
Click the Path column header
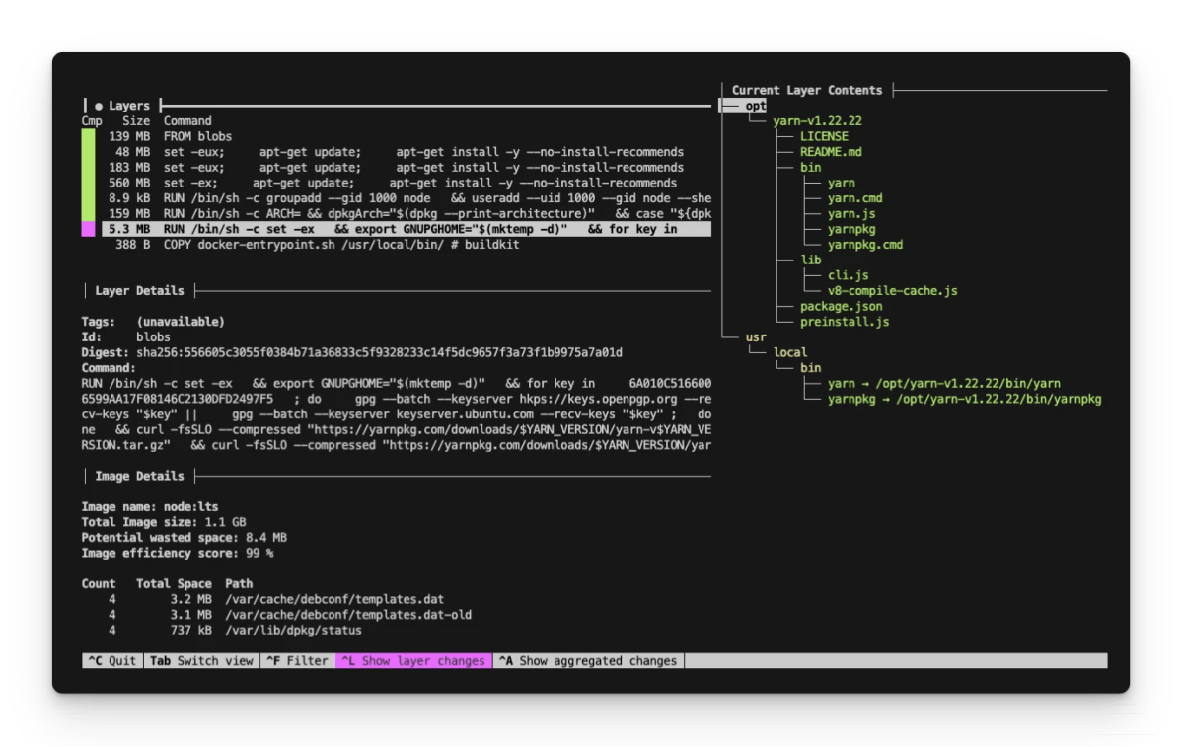coord(239,584)
